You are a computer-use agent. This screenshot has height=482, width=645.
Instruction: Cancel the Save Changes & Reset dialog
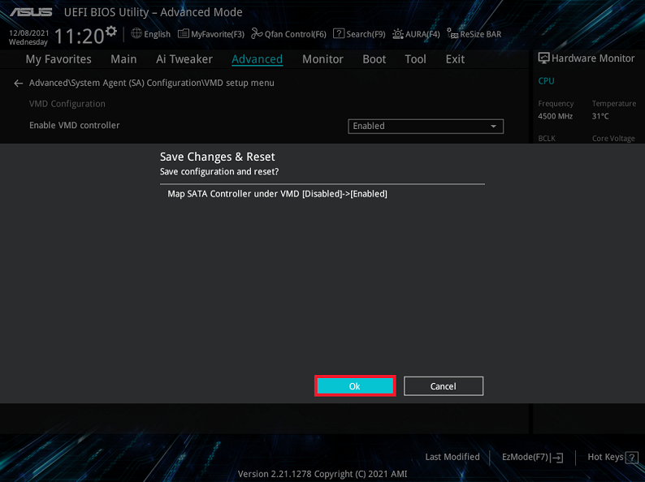tap(443, 386)
